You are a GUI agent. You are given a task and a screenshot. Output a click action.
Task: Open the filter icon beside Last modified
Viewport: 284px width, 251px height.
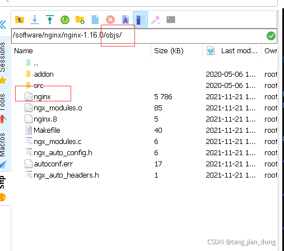click(211, 50)
